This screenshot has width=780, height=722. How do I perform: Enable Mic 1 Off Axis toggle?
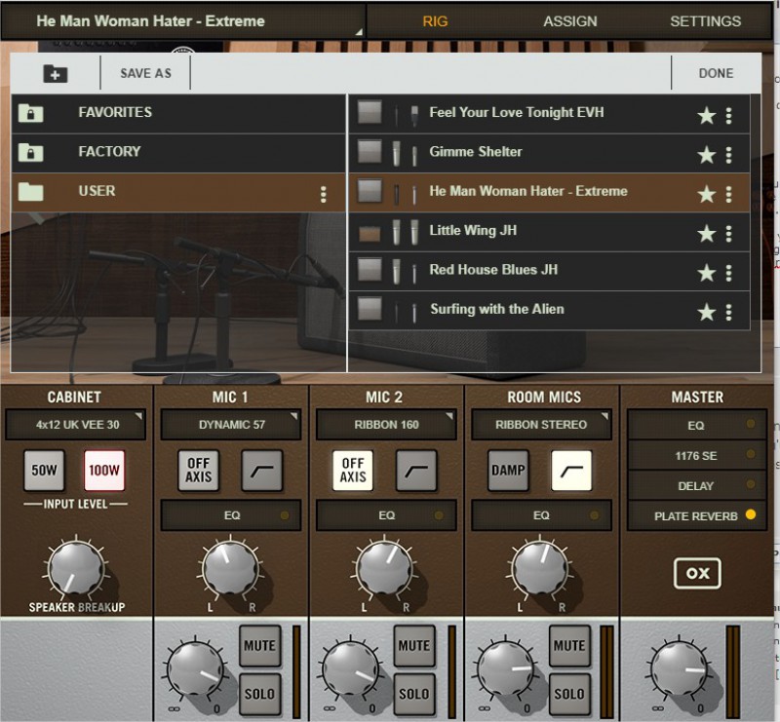[x=198, y=471]
